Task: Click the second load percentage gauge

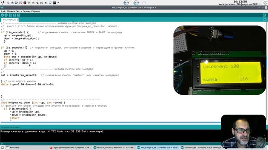Action: pyautogui.click(x=136, y=3)
